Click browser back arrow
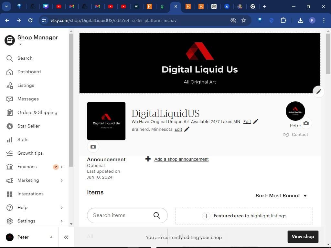Screen dimensions: 331x248 coord(7,20)
